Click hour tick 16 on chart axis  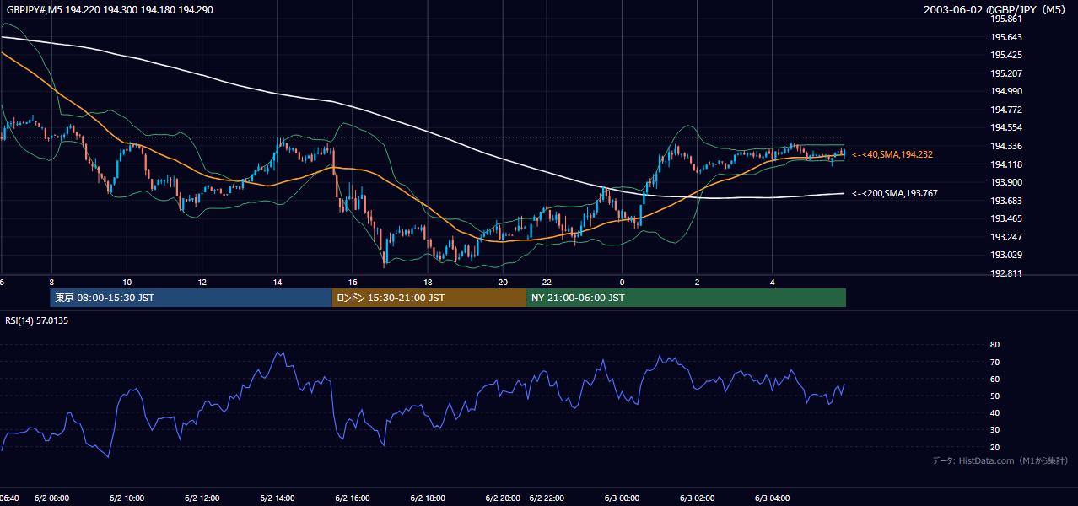[x=353, y=283]
